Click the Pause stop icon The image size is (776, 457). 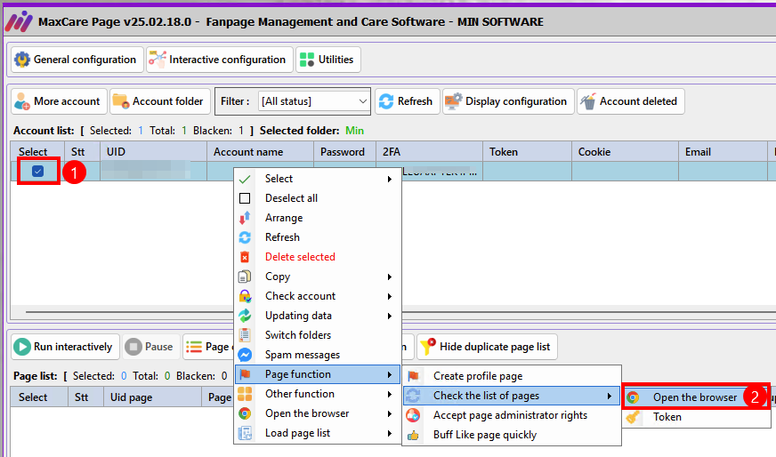tap(133, 347)
